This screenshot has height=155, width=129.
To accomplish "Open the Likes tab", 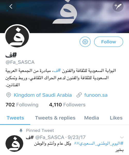I will [x=116, y=118].
